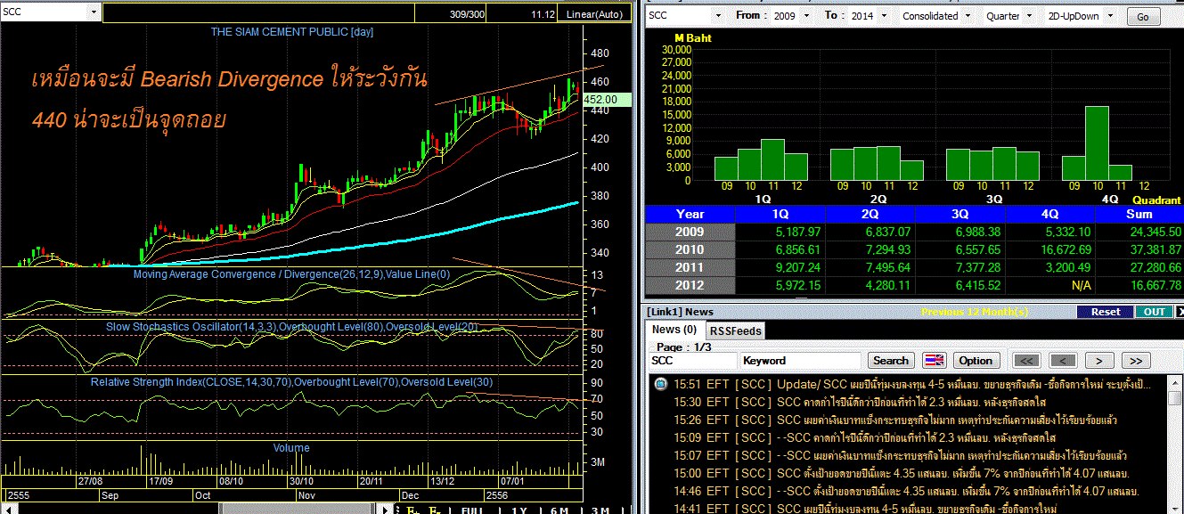Image resolution: width=1184 pixels, height=514 pixels.
Task: Jump to last news page (>>)
Action: [1135, 361]
